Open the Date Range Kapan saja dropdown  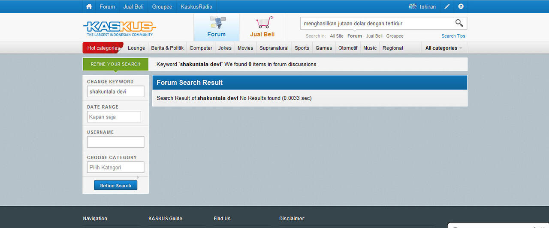coord(114,117)
